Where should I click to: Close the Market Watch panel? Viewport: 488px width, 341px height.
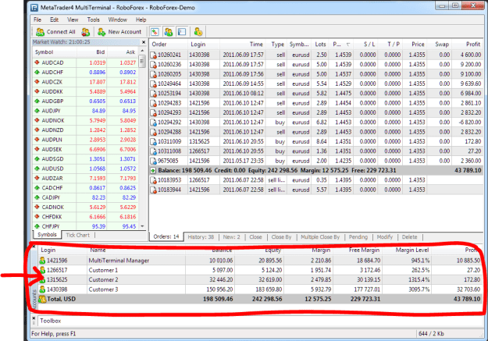pos(144,42)
